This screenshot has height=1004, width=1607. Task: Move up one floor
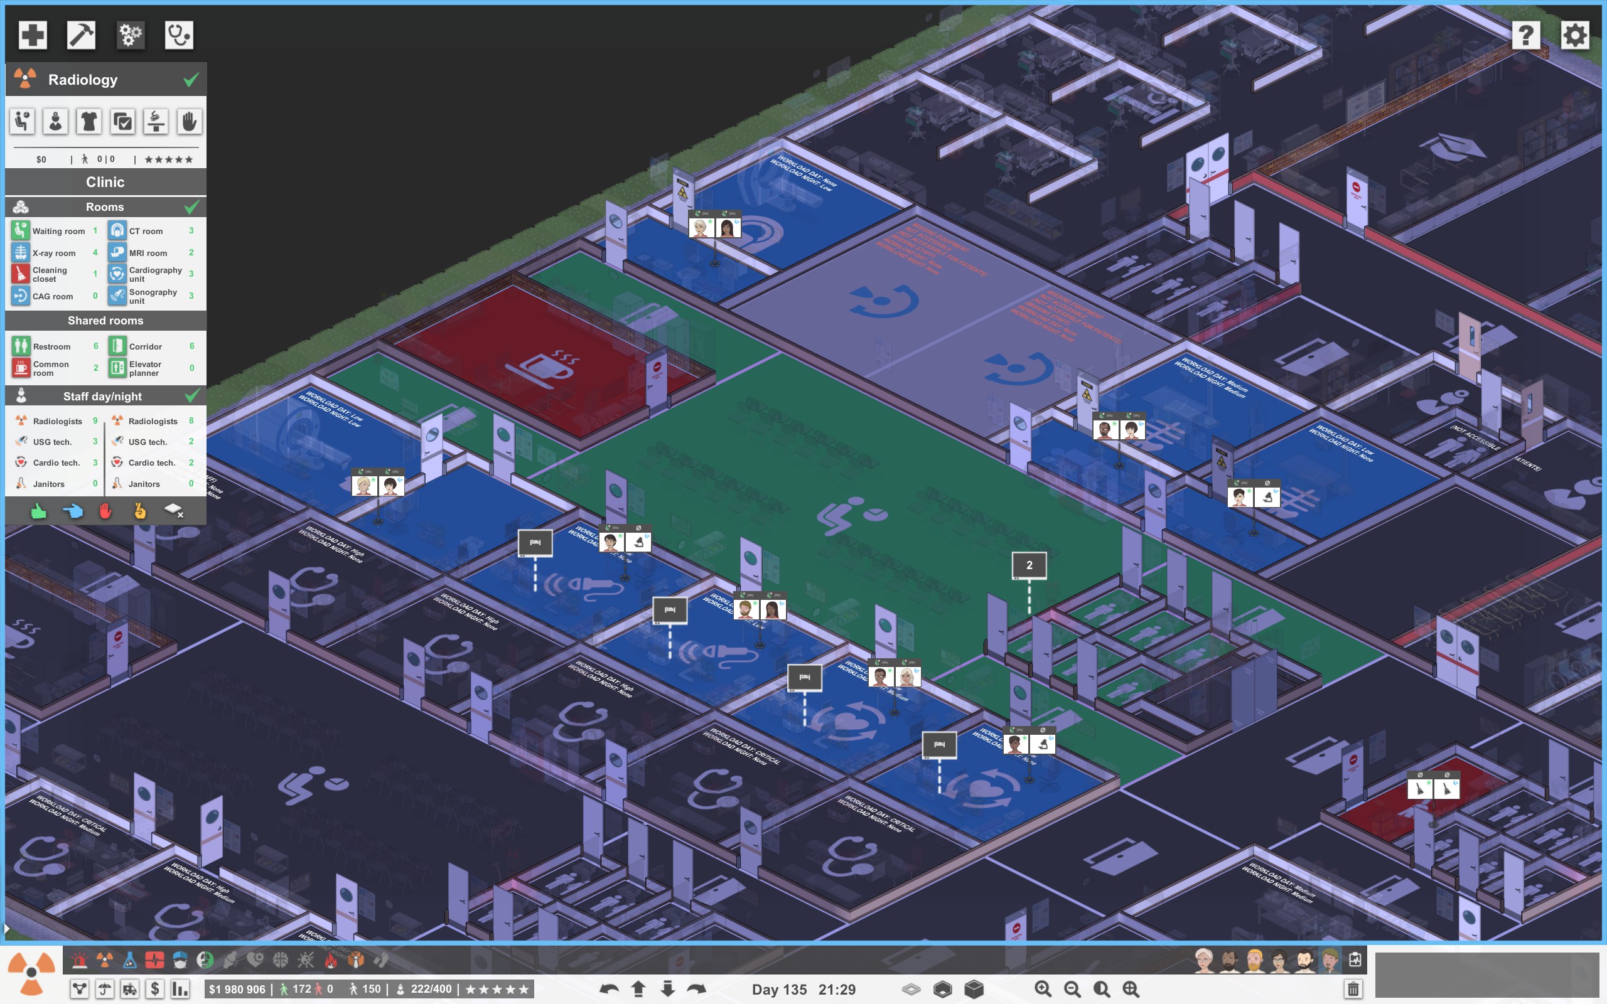coord(638,989)
